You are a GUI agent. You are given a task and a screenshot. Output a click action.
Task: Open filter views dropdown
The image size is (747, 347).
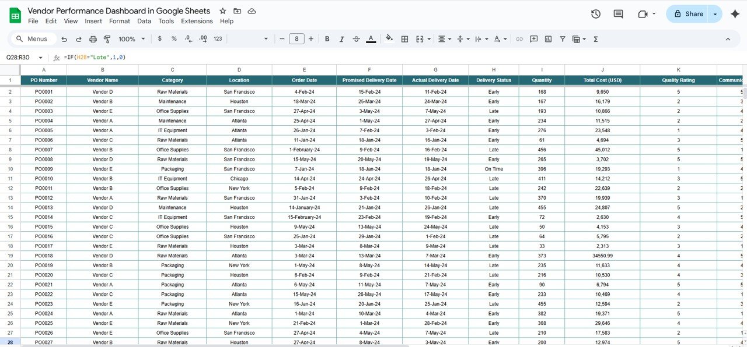pos(579,39)
